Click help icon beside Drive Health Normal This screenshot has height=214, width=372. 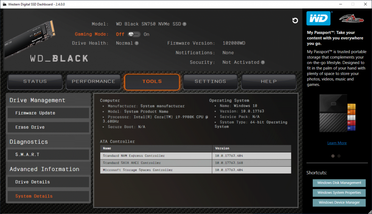tap(137, 43)
